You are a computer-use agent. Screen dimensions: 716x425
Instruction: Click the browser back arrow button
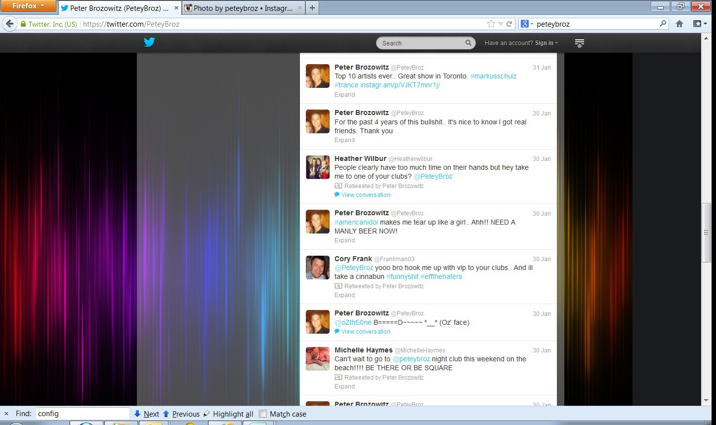coord(9,24)
